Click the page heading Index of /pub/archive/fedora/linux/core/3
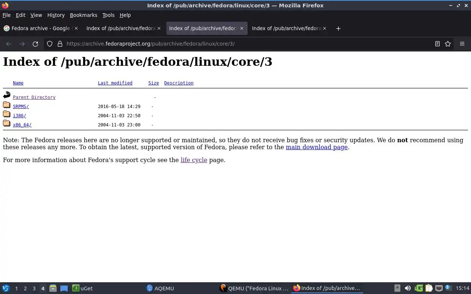 tap(138, 62)
